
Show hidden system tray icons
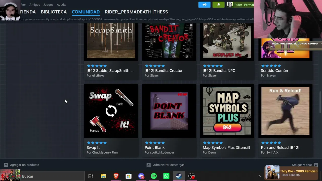click(x=259, y=176)
